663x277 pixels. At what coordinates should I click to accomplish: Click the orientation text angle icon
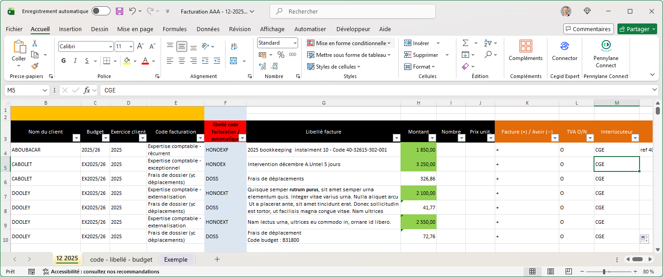click(205, 46)
